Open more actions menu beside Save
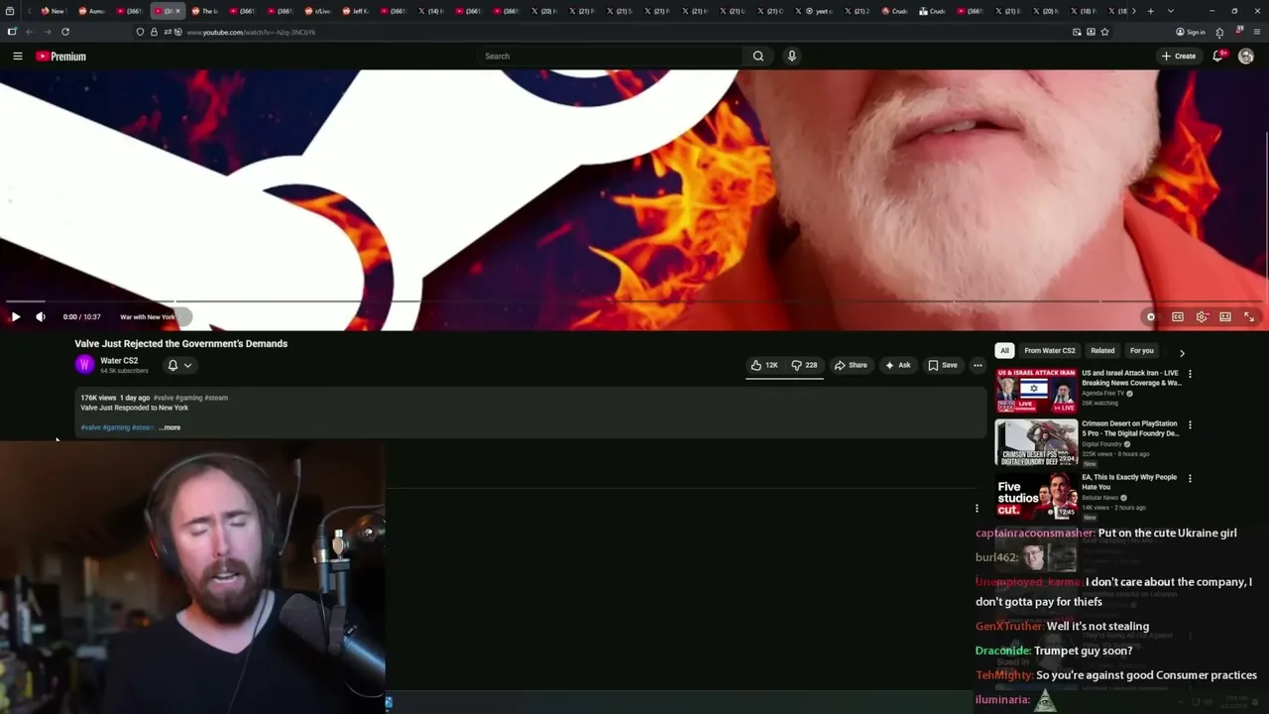 click(978, 365)
